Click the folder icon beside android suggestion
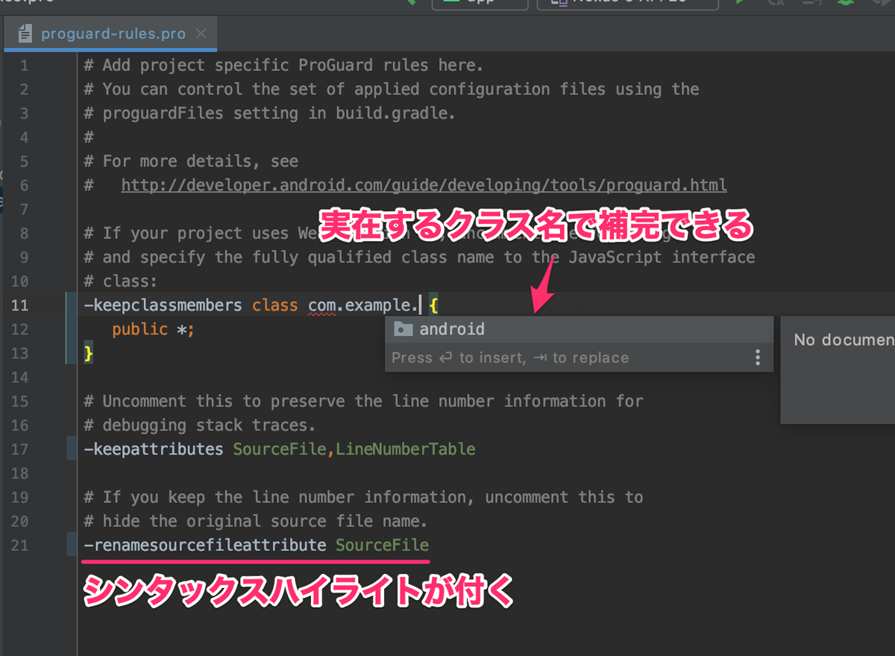895x656 pixels. (405, 328)
